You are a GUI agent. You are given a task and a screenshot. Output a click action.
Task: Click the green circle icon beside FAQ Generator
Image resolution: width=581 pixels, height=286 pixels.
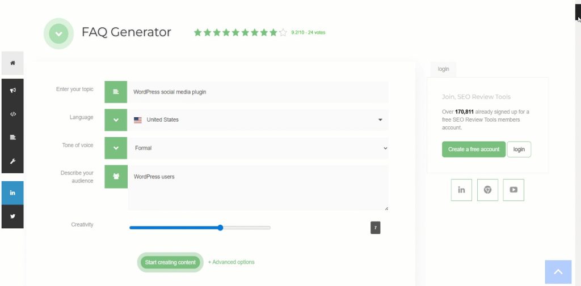[58, 33]
